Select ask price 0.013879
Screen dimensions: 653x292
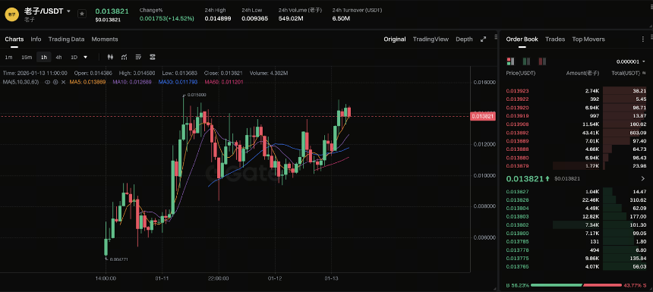(517, 166)
